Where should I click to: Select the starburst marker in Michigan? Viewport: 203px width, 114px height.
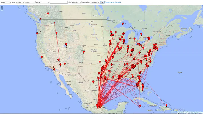130,38
